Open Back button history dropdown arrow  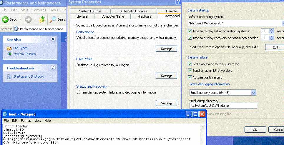pyautogui.click(x=20, y=19)
